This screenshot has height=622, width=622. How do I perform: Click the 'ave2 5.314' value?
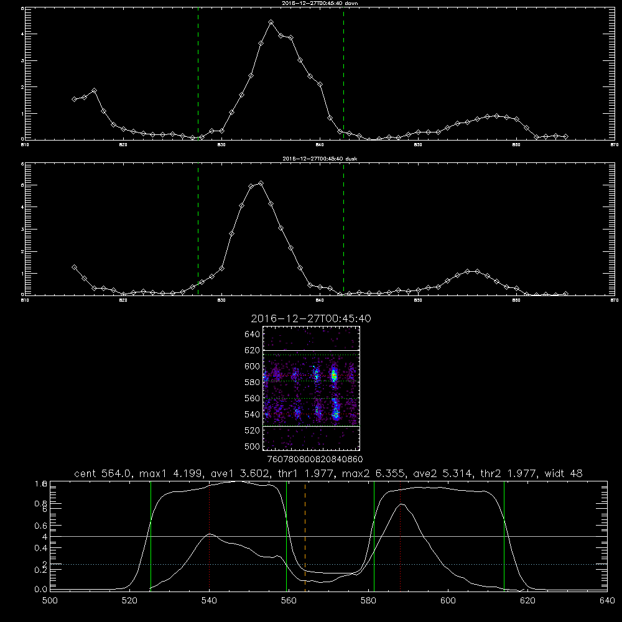(x=442, y=473)
